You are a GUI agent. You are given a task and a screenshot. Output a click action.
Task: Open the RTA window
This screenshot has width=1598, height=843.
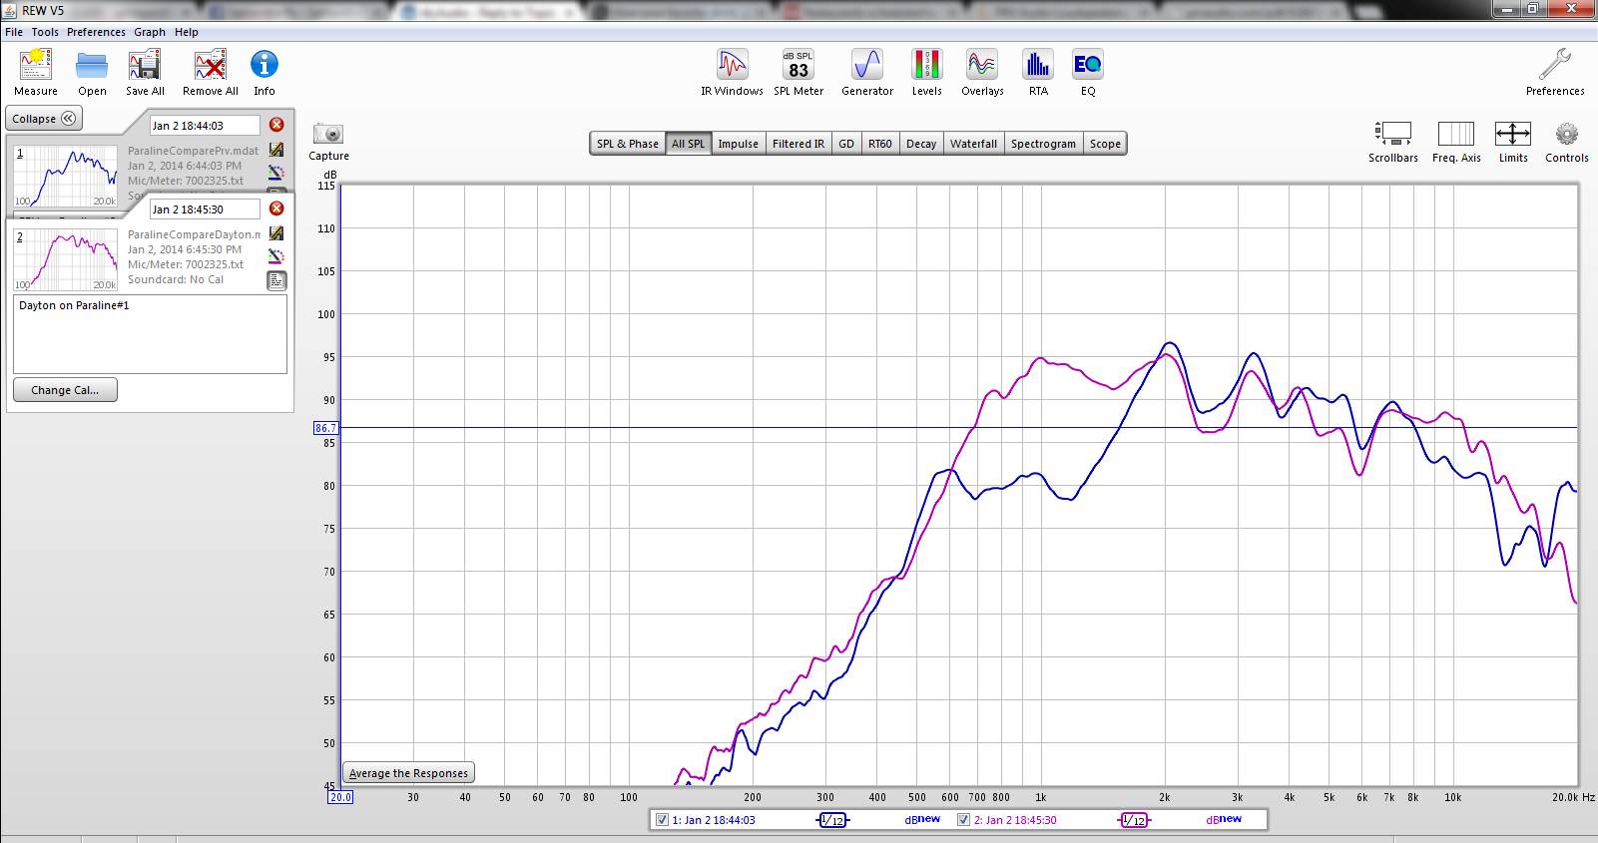tap(1038, 66)
